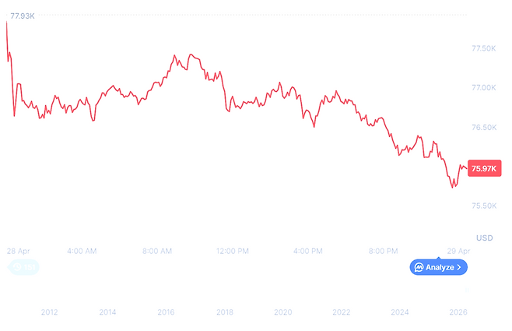
Task: Click the 12:00 PM time axis label
Action: click(x=233, y=251)
